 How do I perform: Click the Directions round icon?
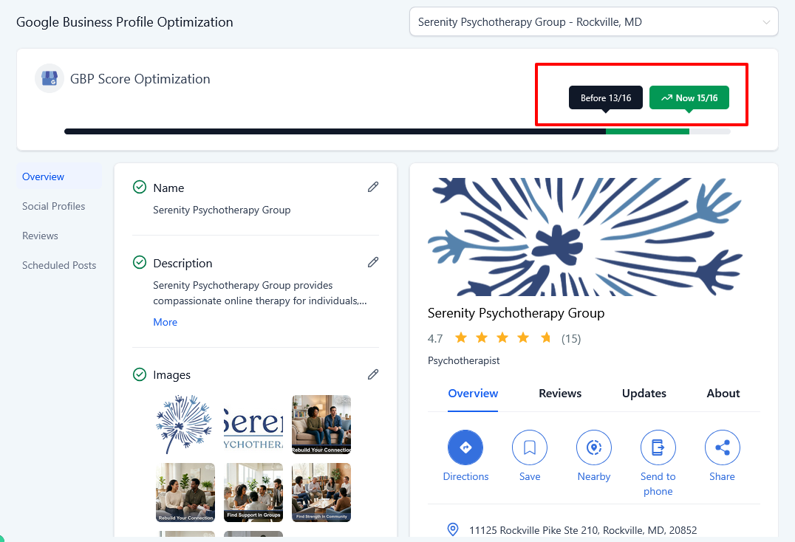(x=465, y=447)
